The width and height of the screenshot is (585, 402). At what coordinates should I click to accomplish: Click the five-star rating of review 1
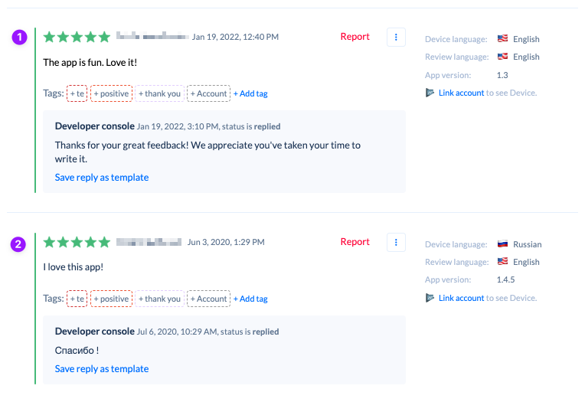pyautogui.click(x=77, y=37)
